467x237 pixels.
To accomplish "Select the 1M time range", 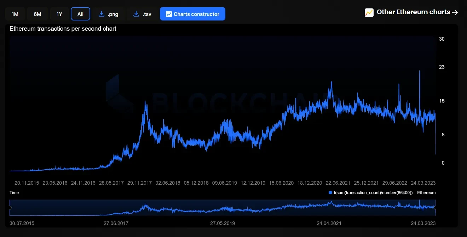I will point(15,14).
